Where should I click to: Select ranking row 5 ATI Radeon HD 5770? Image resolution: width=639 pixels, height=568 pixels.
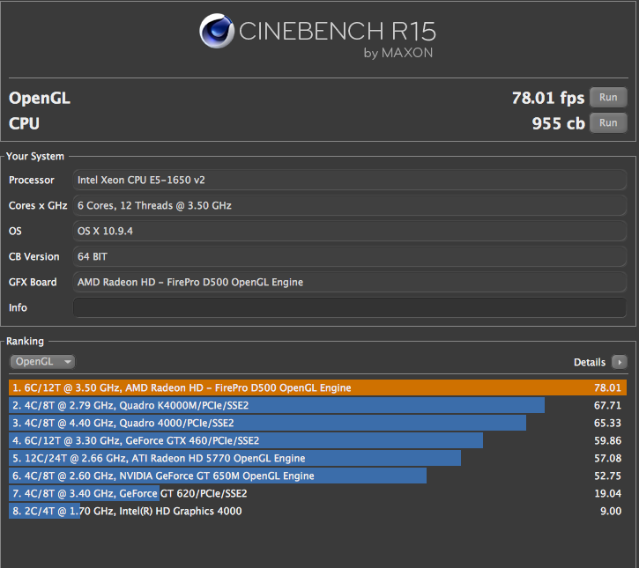click(317, 458)
